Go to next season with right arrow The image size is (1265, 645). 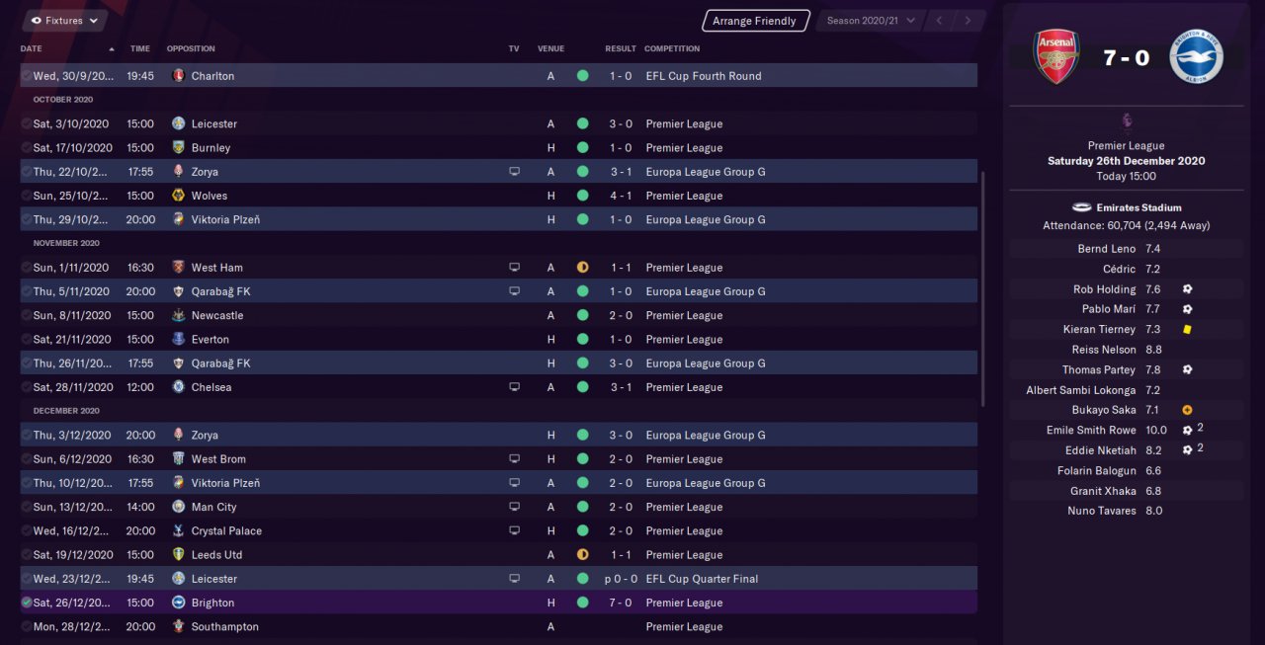click(x=968, y=20)
